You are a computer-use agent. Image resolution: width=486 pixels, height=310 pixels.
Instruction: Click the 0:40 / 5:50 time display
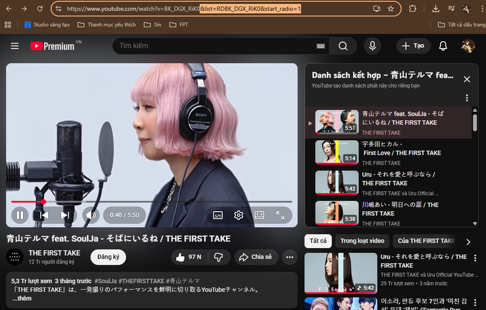125,215
